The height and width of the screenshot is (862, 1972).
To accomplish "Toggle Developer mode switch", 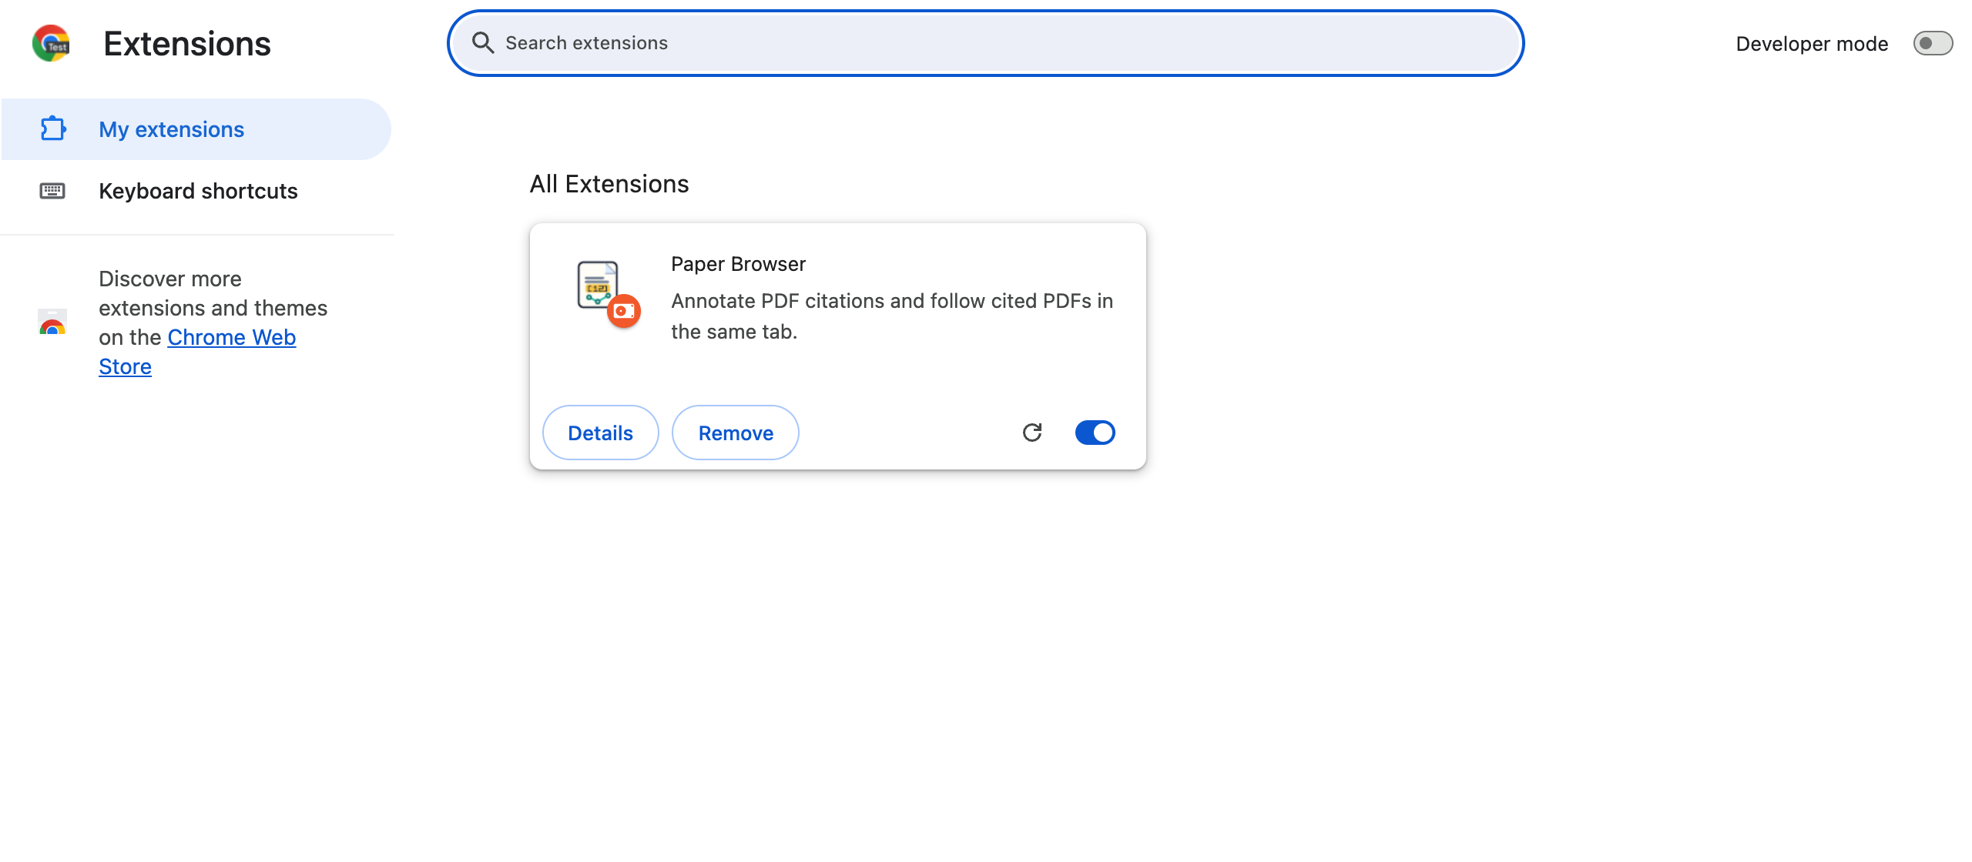I will coord(1933,44).
